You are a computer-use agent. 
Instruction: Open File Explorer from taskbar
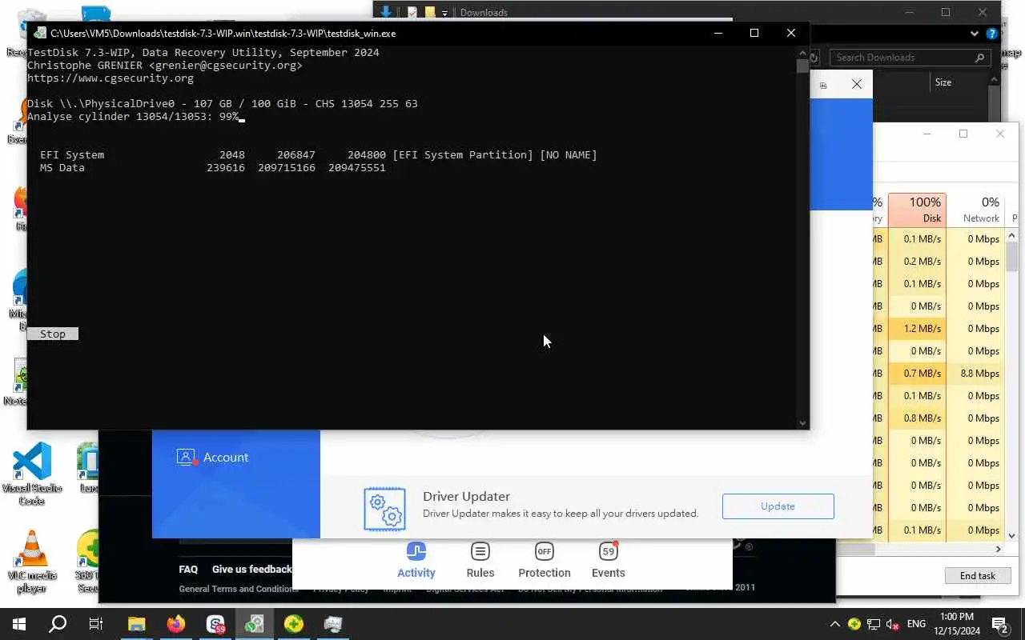point(137,624)
